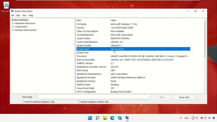The image size is (217, 122).
Task: Enable Search category names only
Action: tap(79, 102)
